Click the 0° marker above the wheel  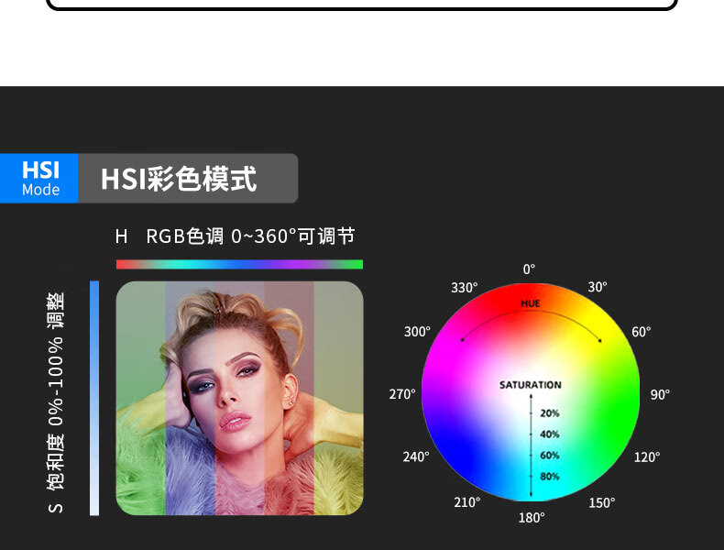pos(529,269)
